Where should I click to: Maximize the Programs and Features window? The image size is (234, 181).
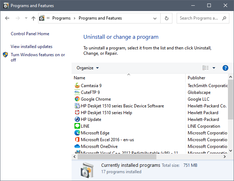click(x=209, y=6)
